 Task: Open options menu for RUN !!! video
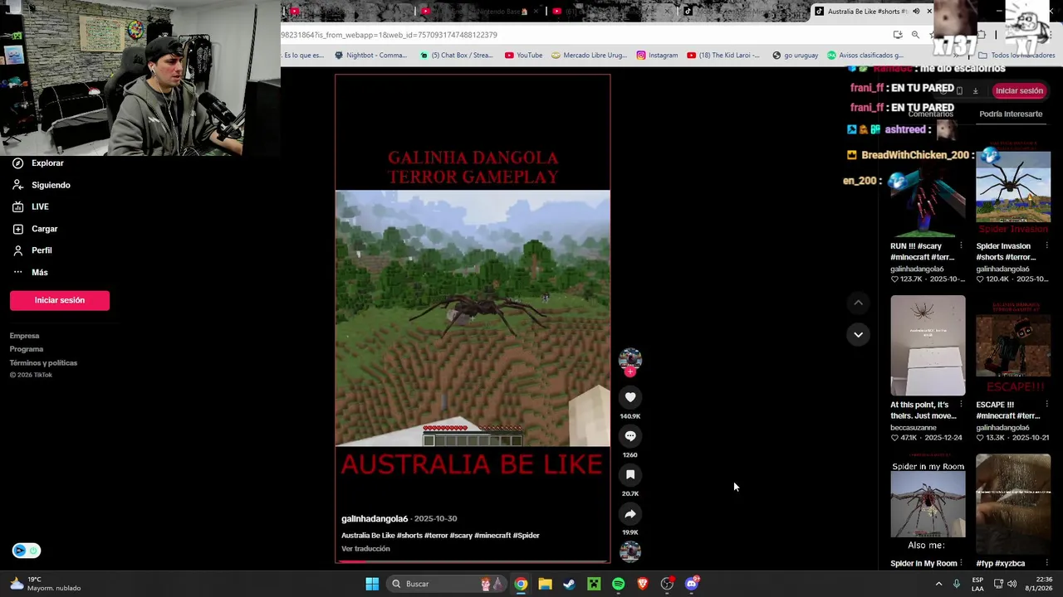961,246
